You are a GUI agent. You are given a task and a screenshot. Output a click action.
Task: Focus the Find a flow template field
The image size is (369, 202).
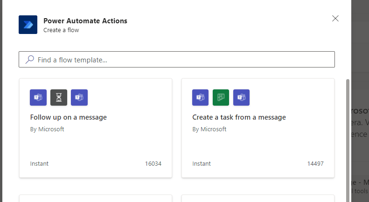[182, 60]
